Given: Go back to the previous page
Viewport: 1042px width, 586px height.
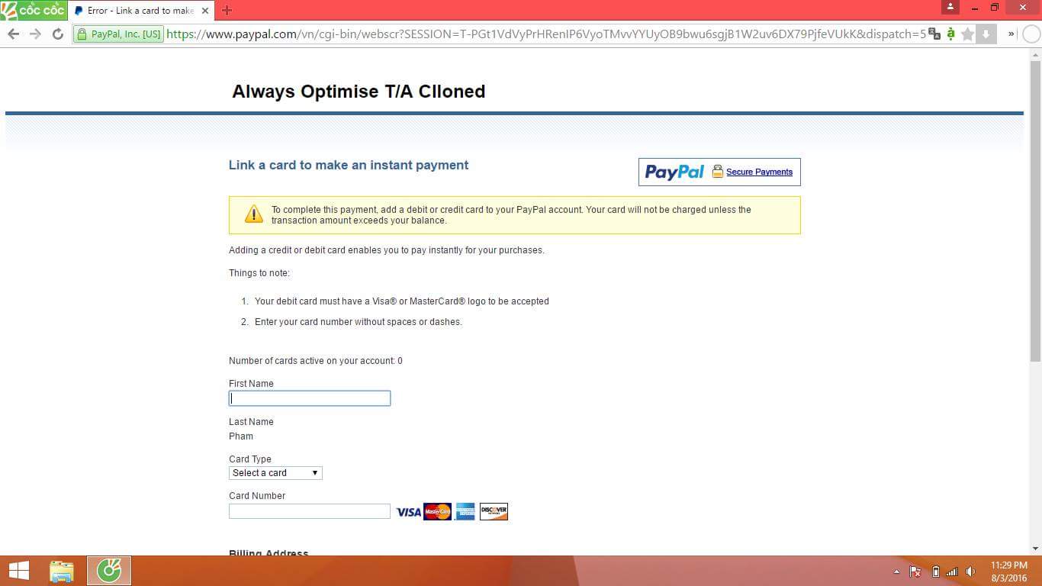Looking at the screenshot, I should click(13, 34).
